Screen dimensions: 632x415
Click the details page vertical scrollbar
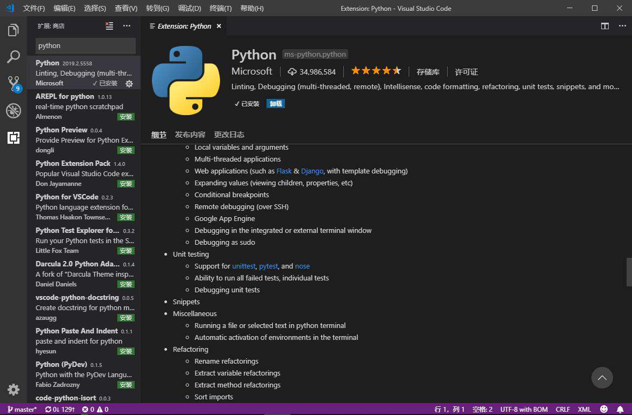point(629,273)
